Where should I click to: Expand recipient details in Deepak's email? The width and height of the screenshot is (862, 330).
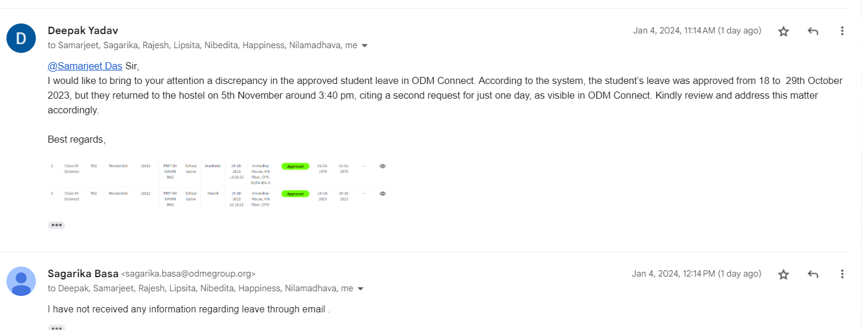pos(364,46)
